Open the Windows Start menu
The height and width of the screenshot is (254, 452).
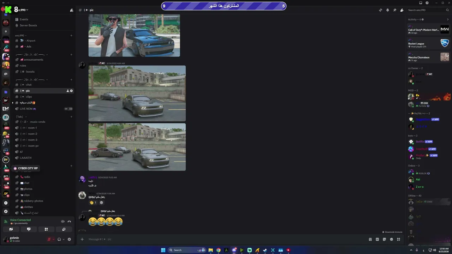click(x=163, y=250)
